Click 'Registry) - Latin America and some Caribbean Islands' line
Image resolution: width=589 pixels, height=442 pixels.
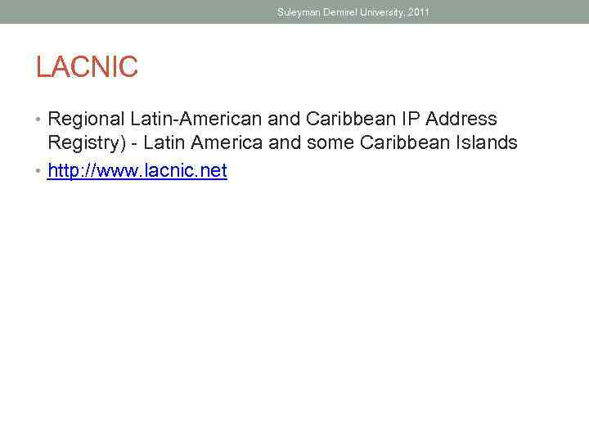pyautogui.click(x=282, y=142)
